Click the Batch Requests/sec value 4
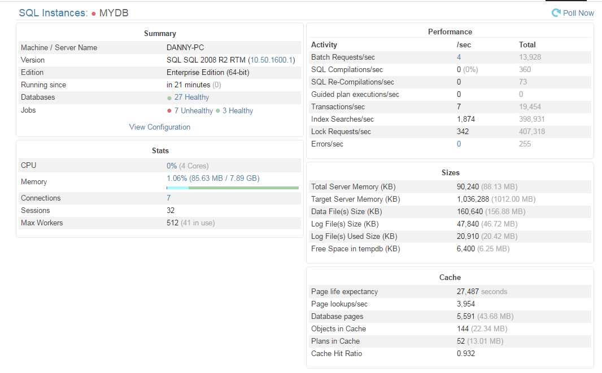The width and height of the screenshot is (602, 373). 459,57
